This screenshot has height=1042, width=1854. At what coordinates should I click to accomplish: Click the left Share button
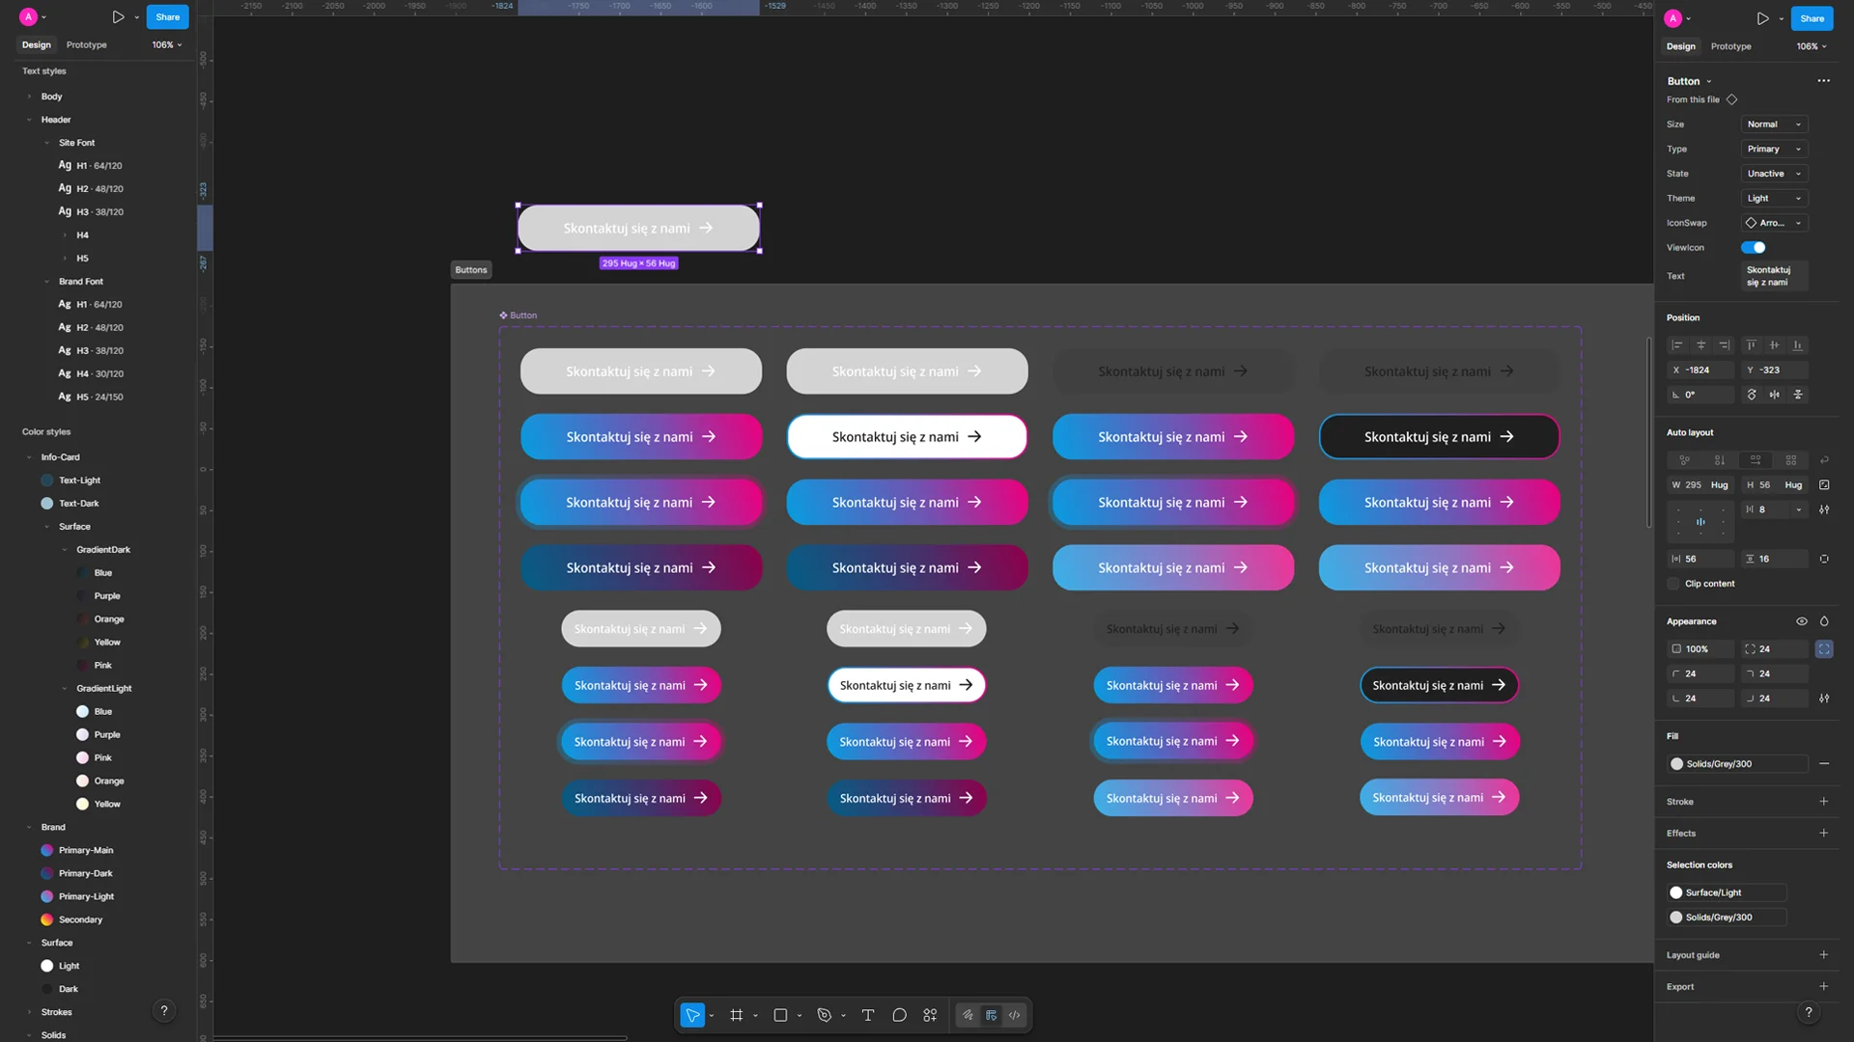click(168, 17)
